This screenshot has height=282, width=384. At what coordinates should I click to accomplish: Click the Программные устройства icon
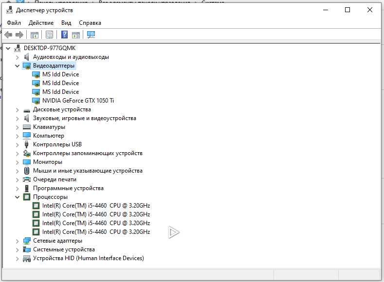(27, 188)
